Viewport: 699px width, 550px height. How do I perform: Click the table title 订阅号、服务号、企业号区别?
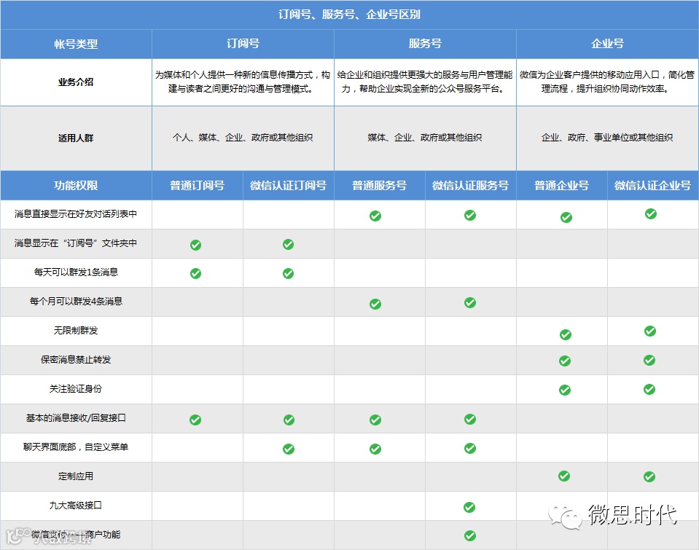coord(350,15)
